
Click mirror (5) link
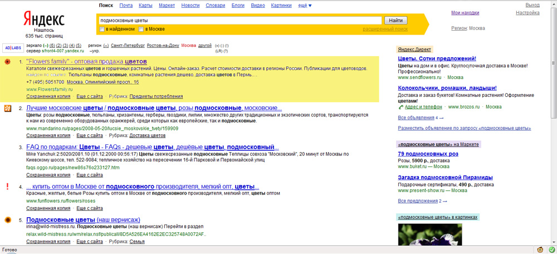[79, 46]
